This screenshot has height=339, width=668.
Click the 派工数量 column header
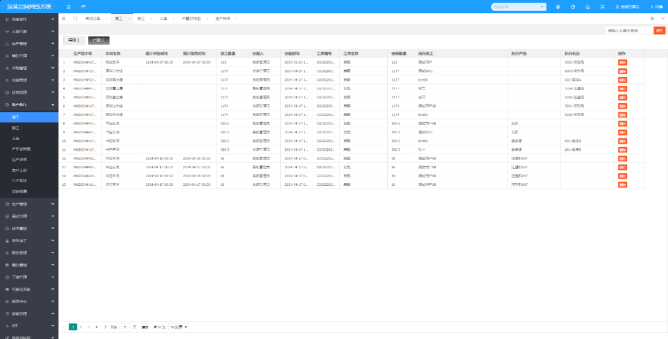coord(228,54)
